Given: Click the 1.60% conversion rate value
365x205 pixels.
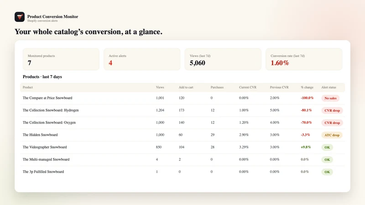Looking at the screenshot, I should (x=280, y=63).
